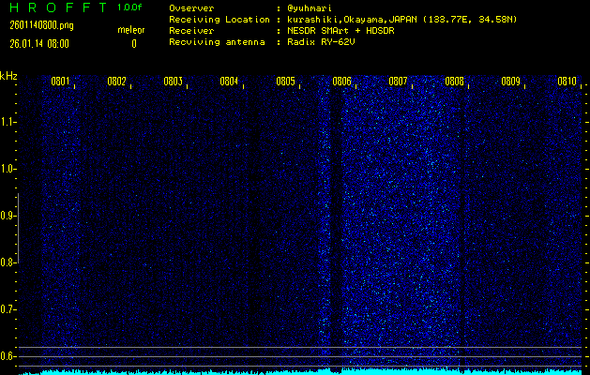Viewport: 590px width, 375px height.
Task: Click the Recviving antenna label
Action: (217, 42)
